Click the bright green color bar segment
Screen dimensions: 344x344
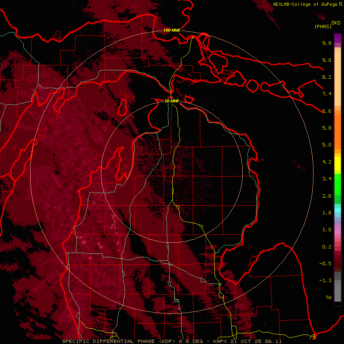pyautogui.click(x=338, y=184)
